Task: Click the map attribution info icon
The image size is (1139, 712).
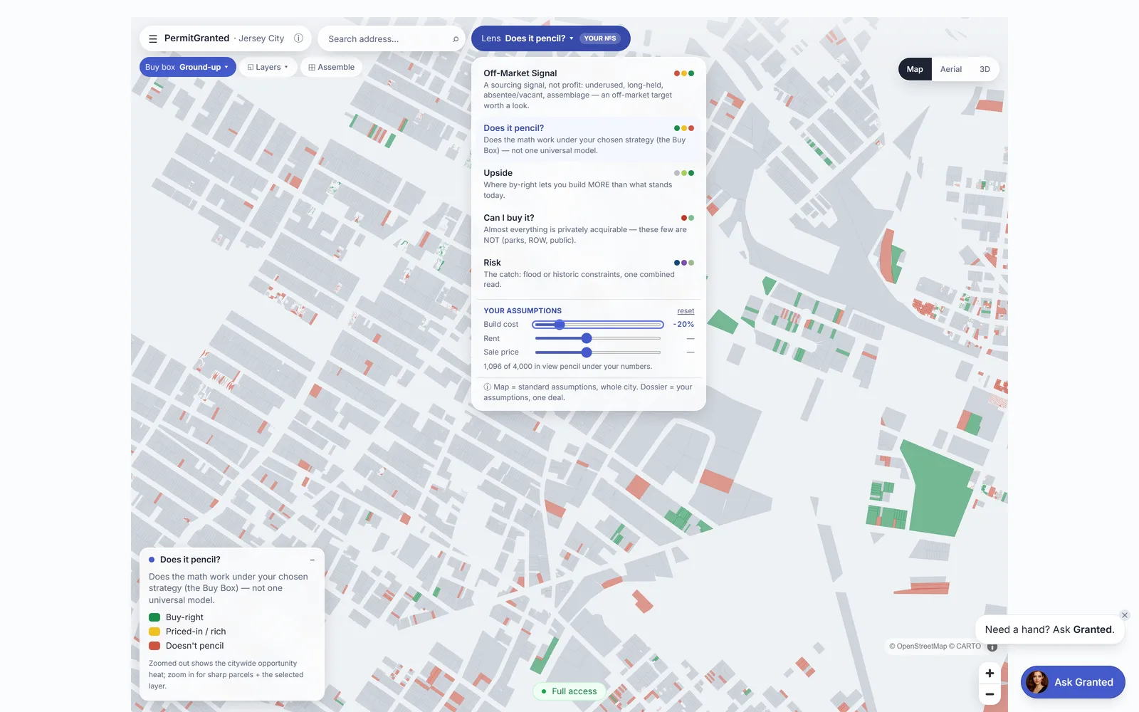Action: point(992,646)
